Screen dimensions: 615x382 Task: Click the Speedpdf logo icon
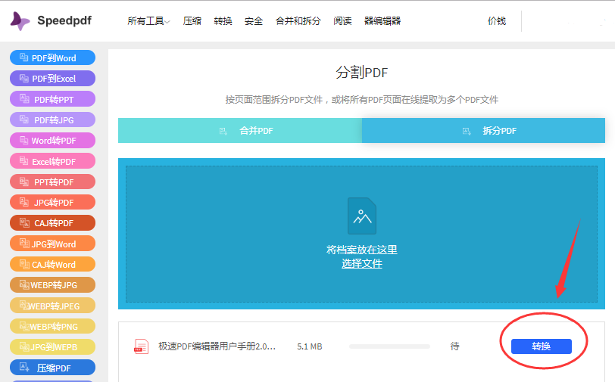[20, 20]
